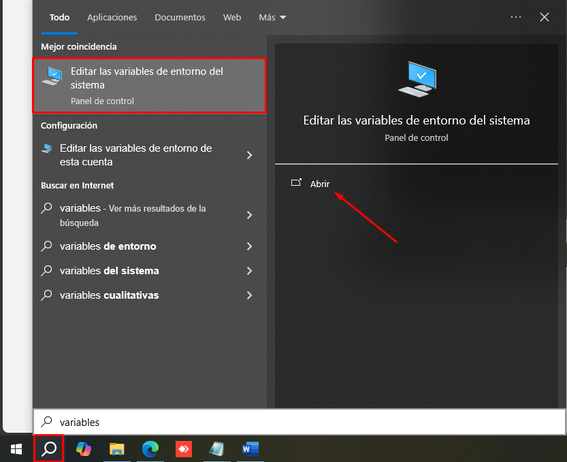Click the search box containing 'variables'
The height and width of the screenshot is (462, 567).
pyautogui.click(x=299, y=422)
